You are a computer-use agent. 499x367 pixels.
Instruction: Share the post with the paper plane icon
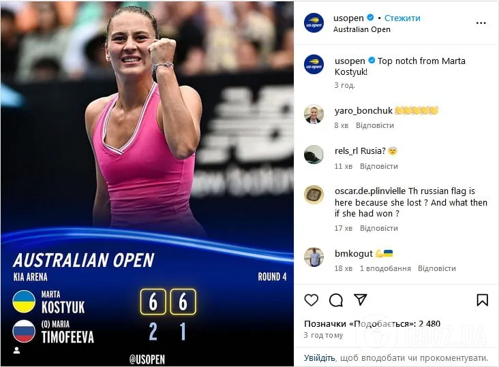[360, 300]
